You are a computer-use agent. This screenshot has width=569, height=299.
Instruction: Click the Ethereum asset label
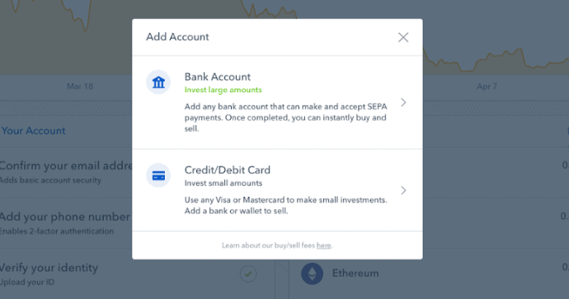pyautogui.click(x=355, y=273)
